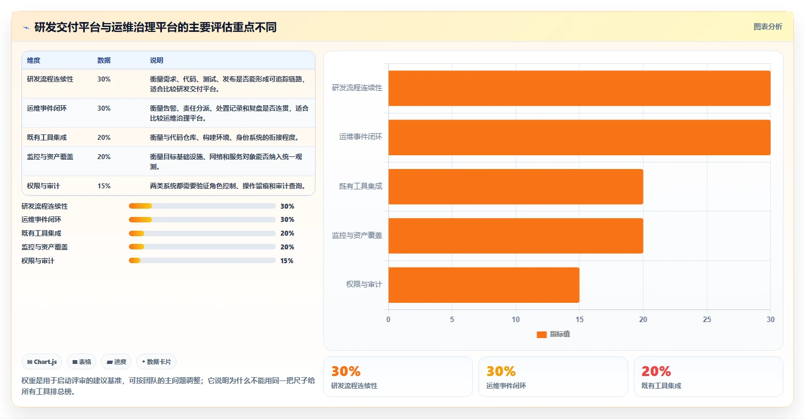Click the 研发流程连续性 progress bar
The height and width of the screenshot is (419, 805).
tap(202, 206)
